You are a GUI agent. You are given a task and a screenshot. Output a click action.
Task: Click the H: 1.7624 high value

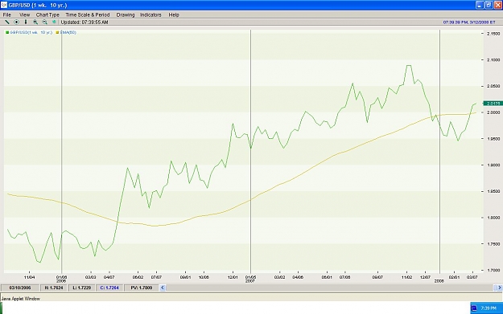[54, 287]
